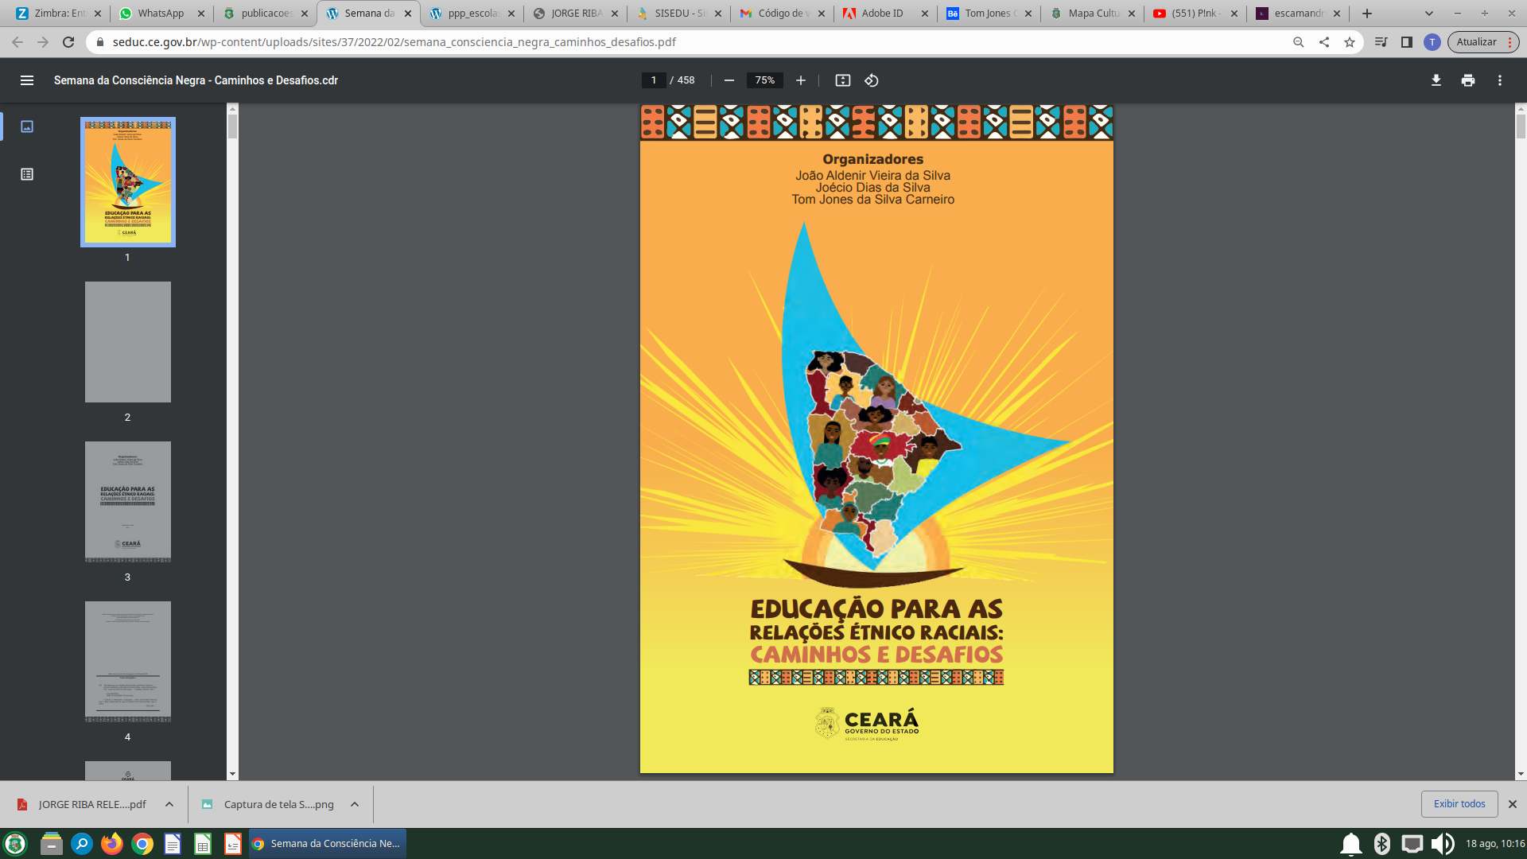
Task: Click the page number input field
Action: (x=654, y=80)
